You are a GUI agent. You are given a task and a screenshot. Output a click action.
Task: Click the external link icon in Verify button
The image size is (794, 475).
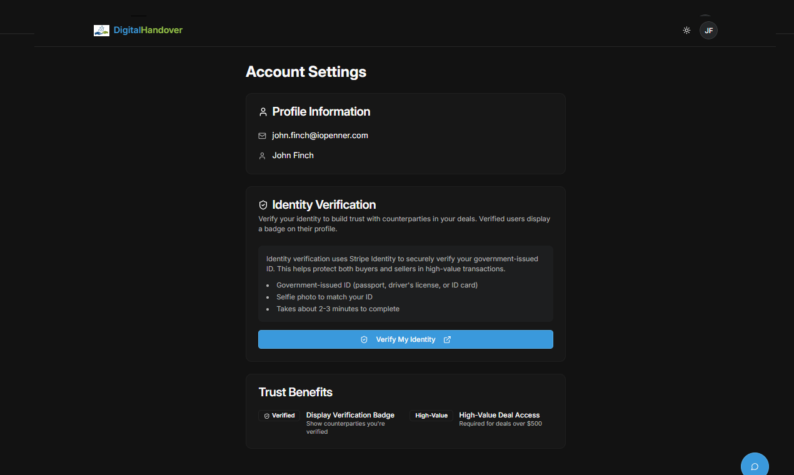click(447, 339)
